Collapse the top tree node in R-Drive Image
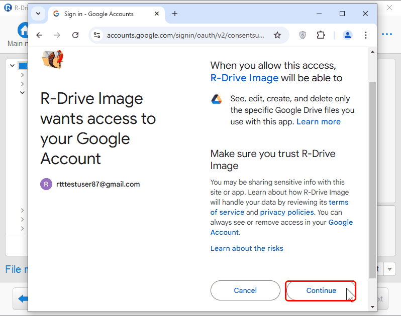The image size is (401, 316). (x=12, y=66)
